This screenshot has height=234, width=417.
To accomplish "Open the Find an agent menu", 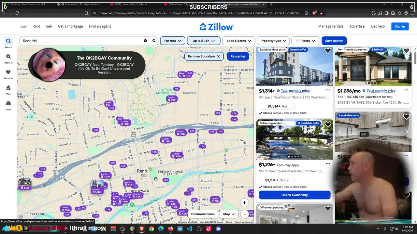I will 100,26.
